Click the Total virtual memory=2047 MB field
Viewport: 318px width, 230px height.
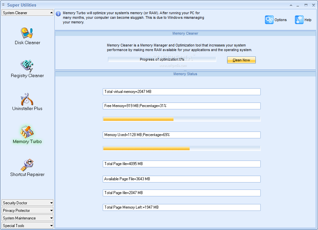pos(182,92)
